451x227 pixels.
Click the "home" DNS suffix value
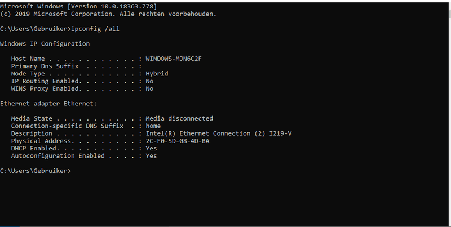[x=153, y=126]
